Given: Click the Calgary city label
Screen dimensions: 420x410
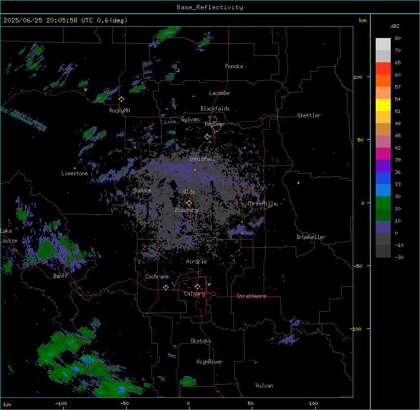Looking at the screenshot, I should pos(194,294).
